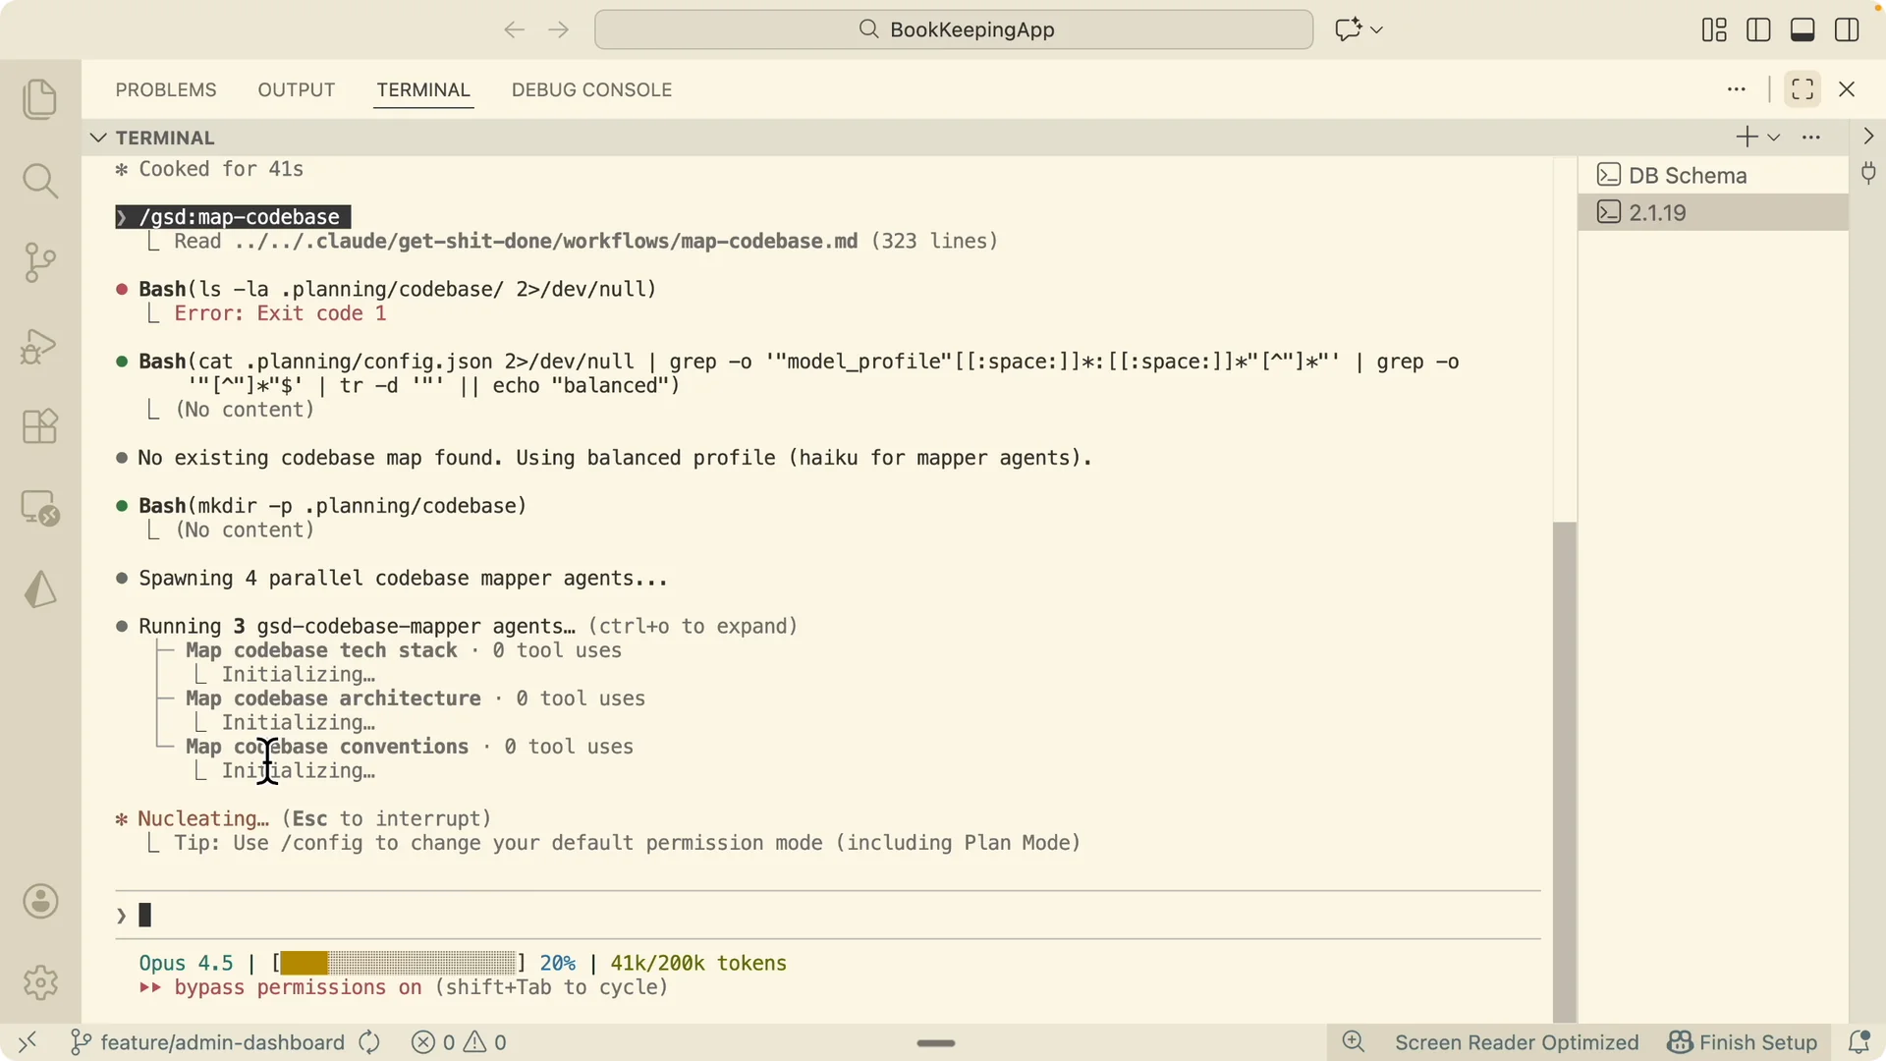Click the terminal scrollbar thumb
1886x1061 pixels.
(x=1565, y=771)
